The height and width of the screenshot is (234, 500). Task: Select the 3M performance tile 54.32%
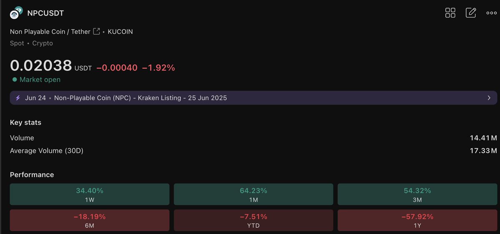click(x=417, y=194)
